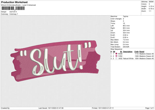155x110 pixels.
Task: Click the dark pink swatch for stop 1
Action: pos(117,54)
